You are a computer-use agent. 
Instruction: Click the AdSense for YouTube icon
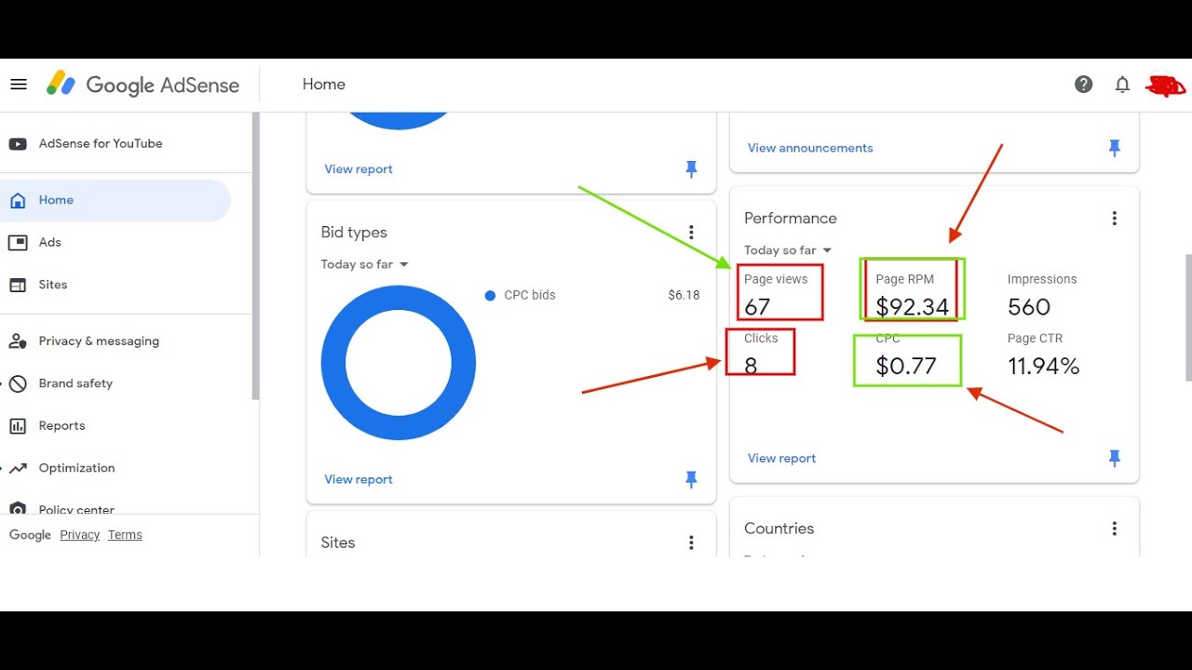coord(18,144)
